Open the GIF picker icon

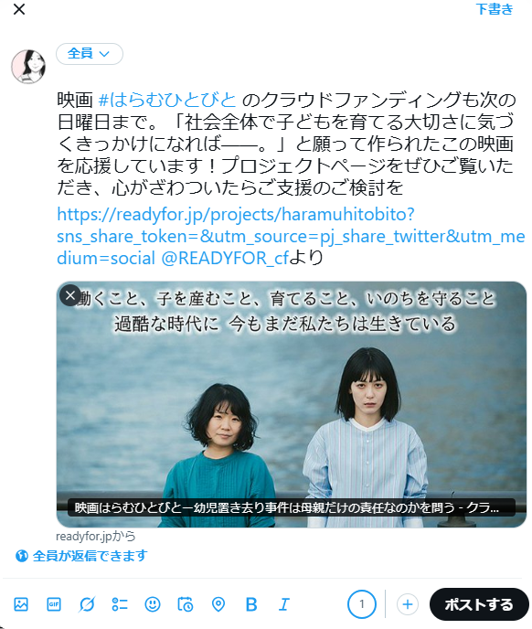coord(54,603)
